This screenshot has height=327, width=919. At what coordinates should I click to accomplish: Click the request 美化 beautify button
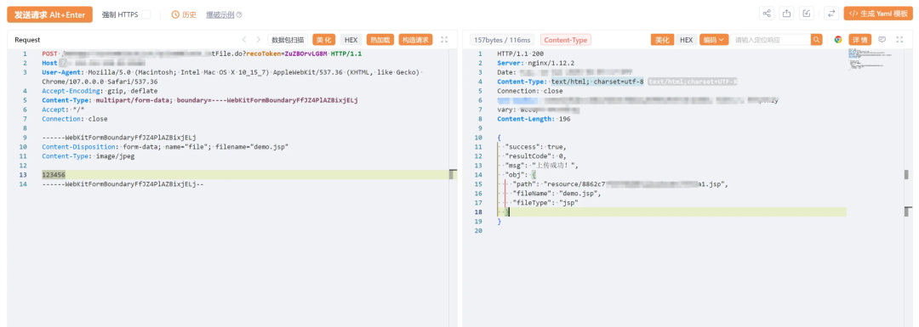click(324, 40)
